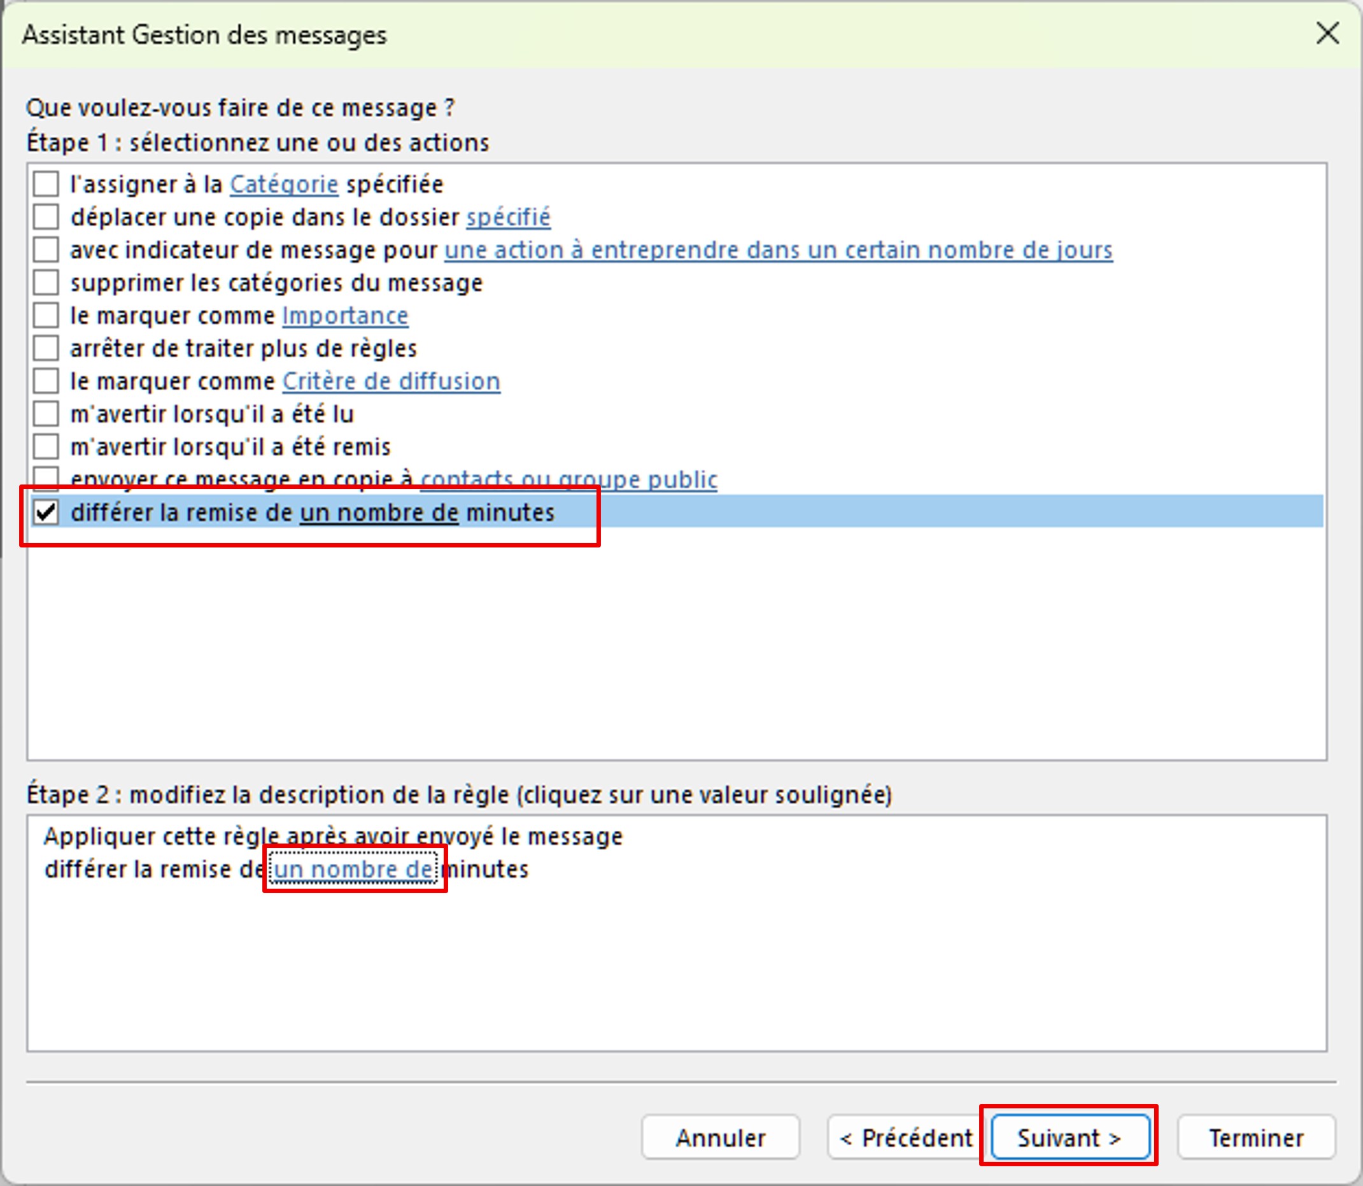Click the Annuler button

point(720,1138)
